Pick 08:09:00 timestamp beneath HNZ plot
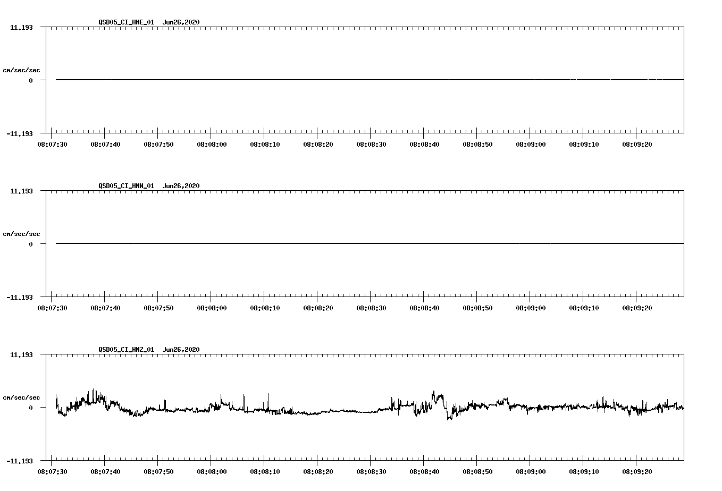 pyautogui.click(x=531, y=471)
